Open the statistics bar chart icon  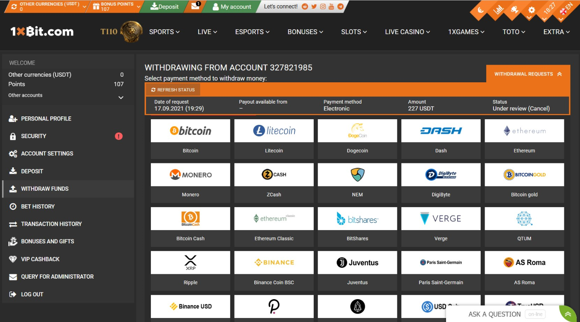498,10
